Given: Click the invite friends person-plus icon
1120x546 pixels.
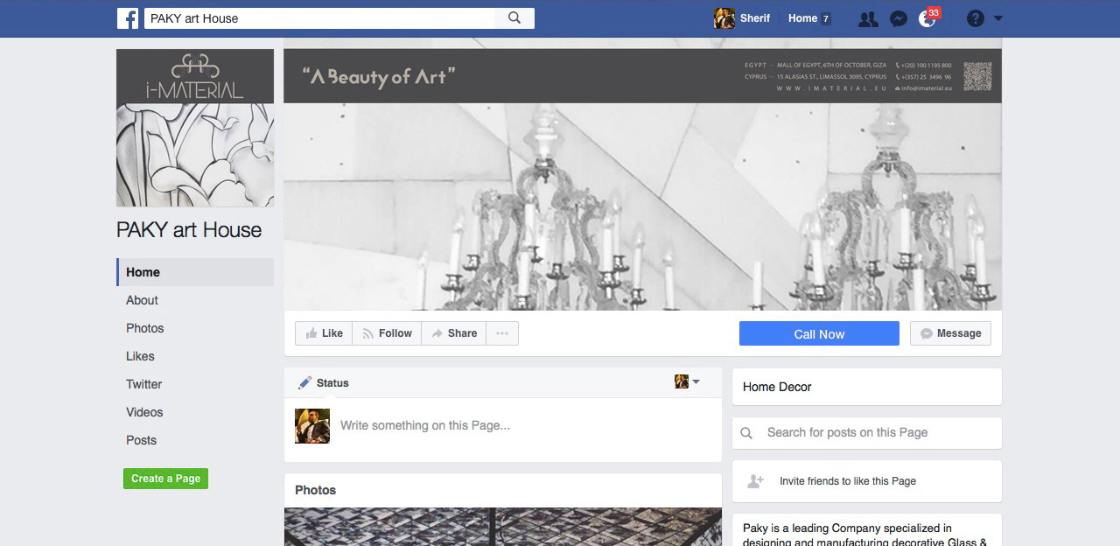Looking at the screenshot, I should [x=755, y=481].
